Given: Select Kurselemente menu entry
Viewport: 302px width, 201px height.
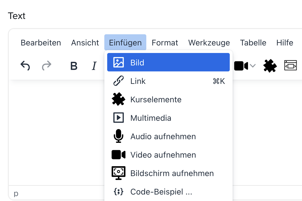Looking at the screenshot, I should (168, 99).
